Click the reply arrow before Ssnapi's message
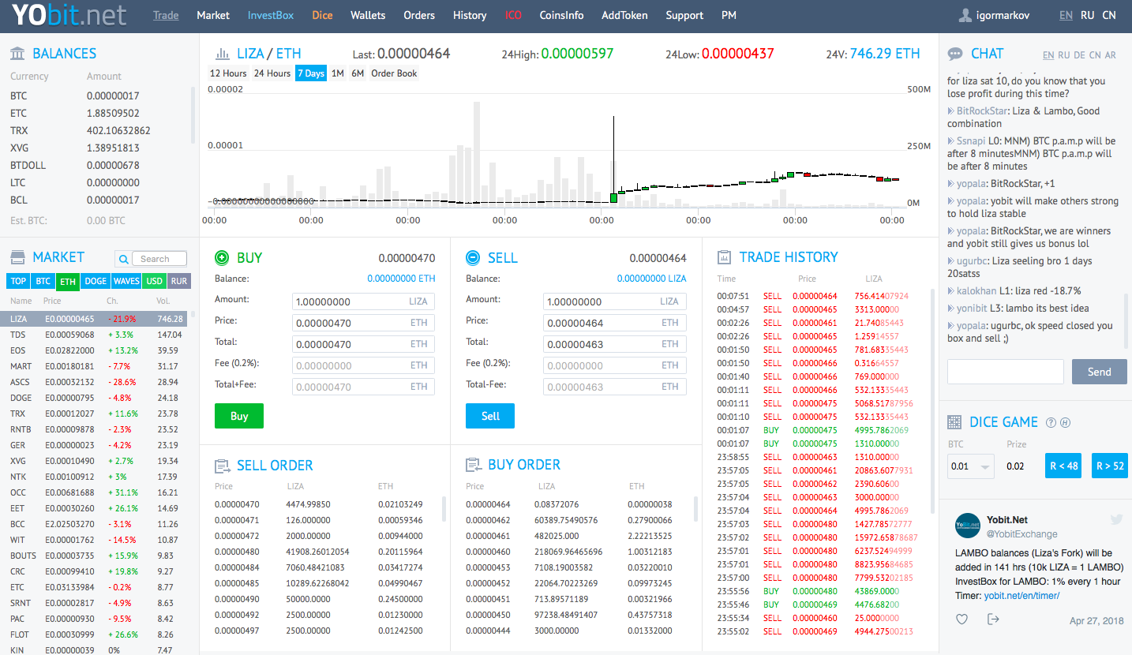 pos(950,141)
